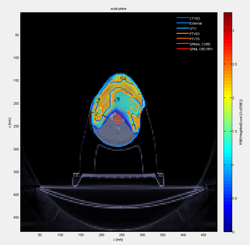Screen dimensions: 250x245
Task: Click the CTV63 blue legend line
Action: [x=182, y=18]
